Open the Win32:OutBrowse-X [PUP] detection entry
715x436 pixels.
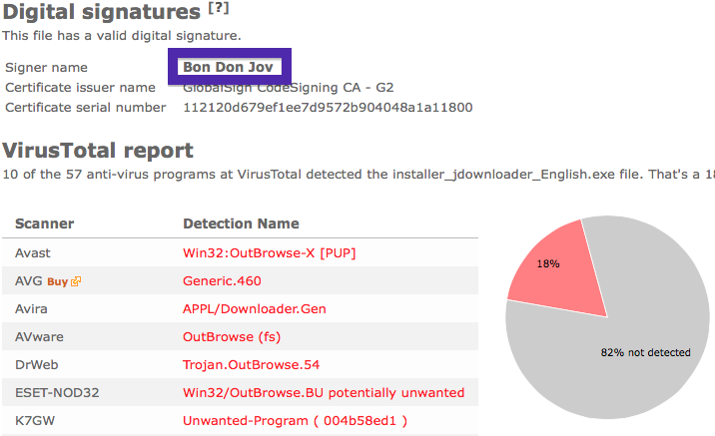[269, 253]
